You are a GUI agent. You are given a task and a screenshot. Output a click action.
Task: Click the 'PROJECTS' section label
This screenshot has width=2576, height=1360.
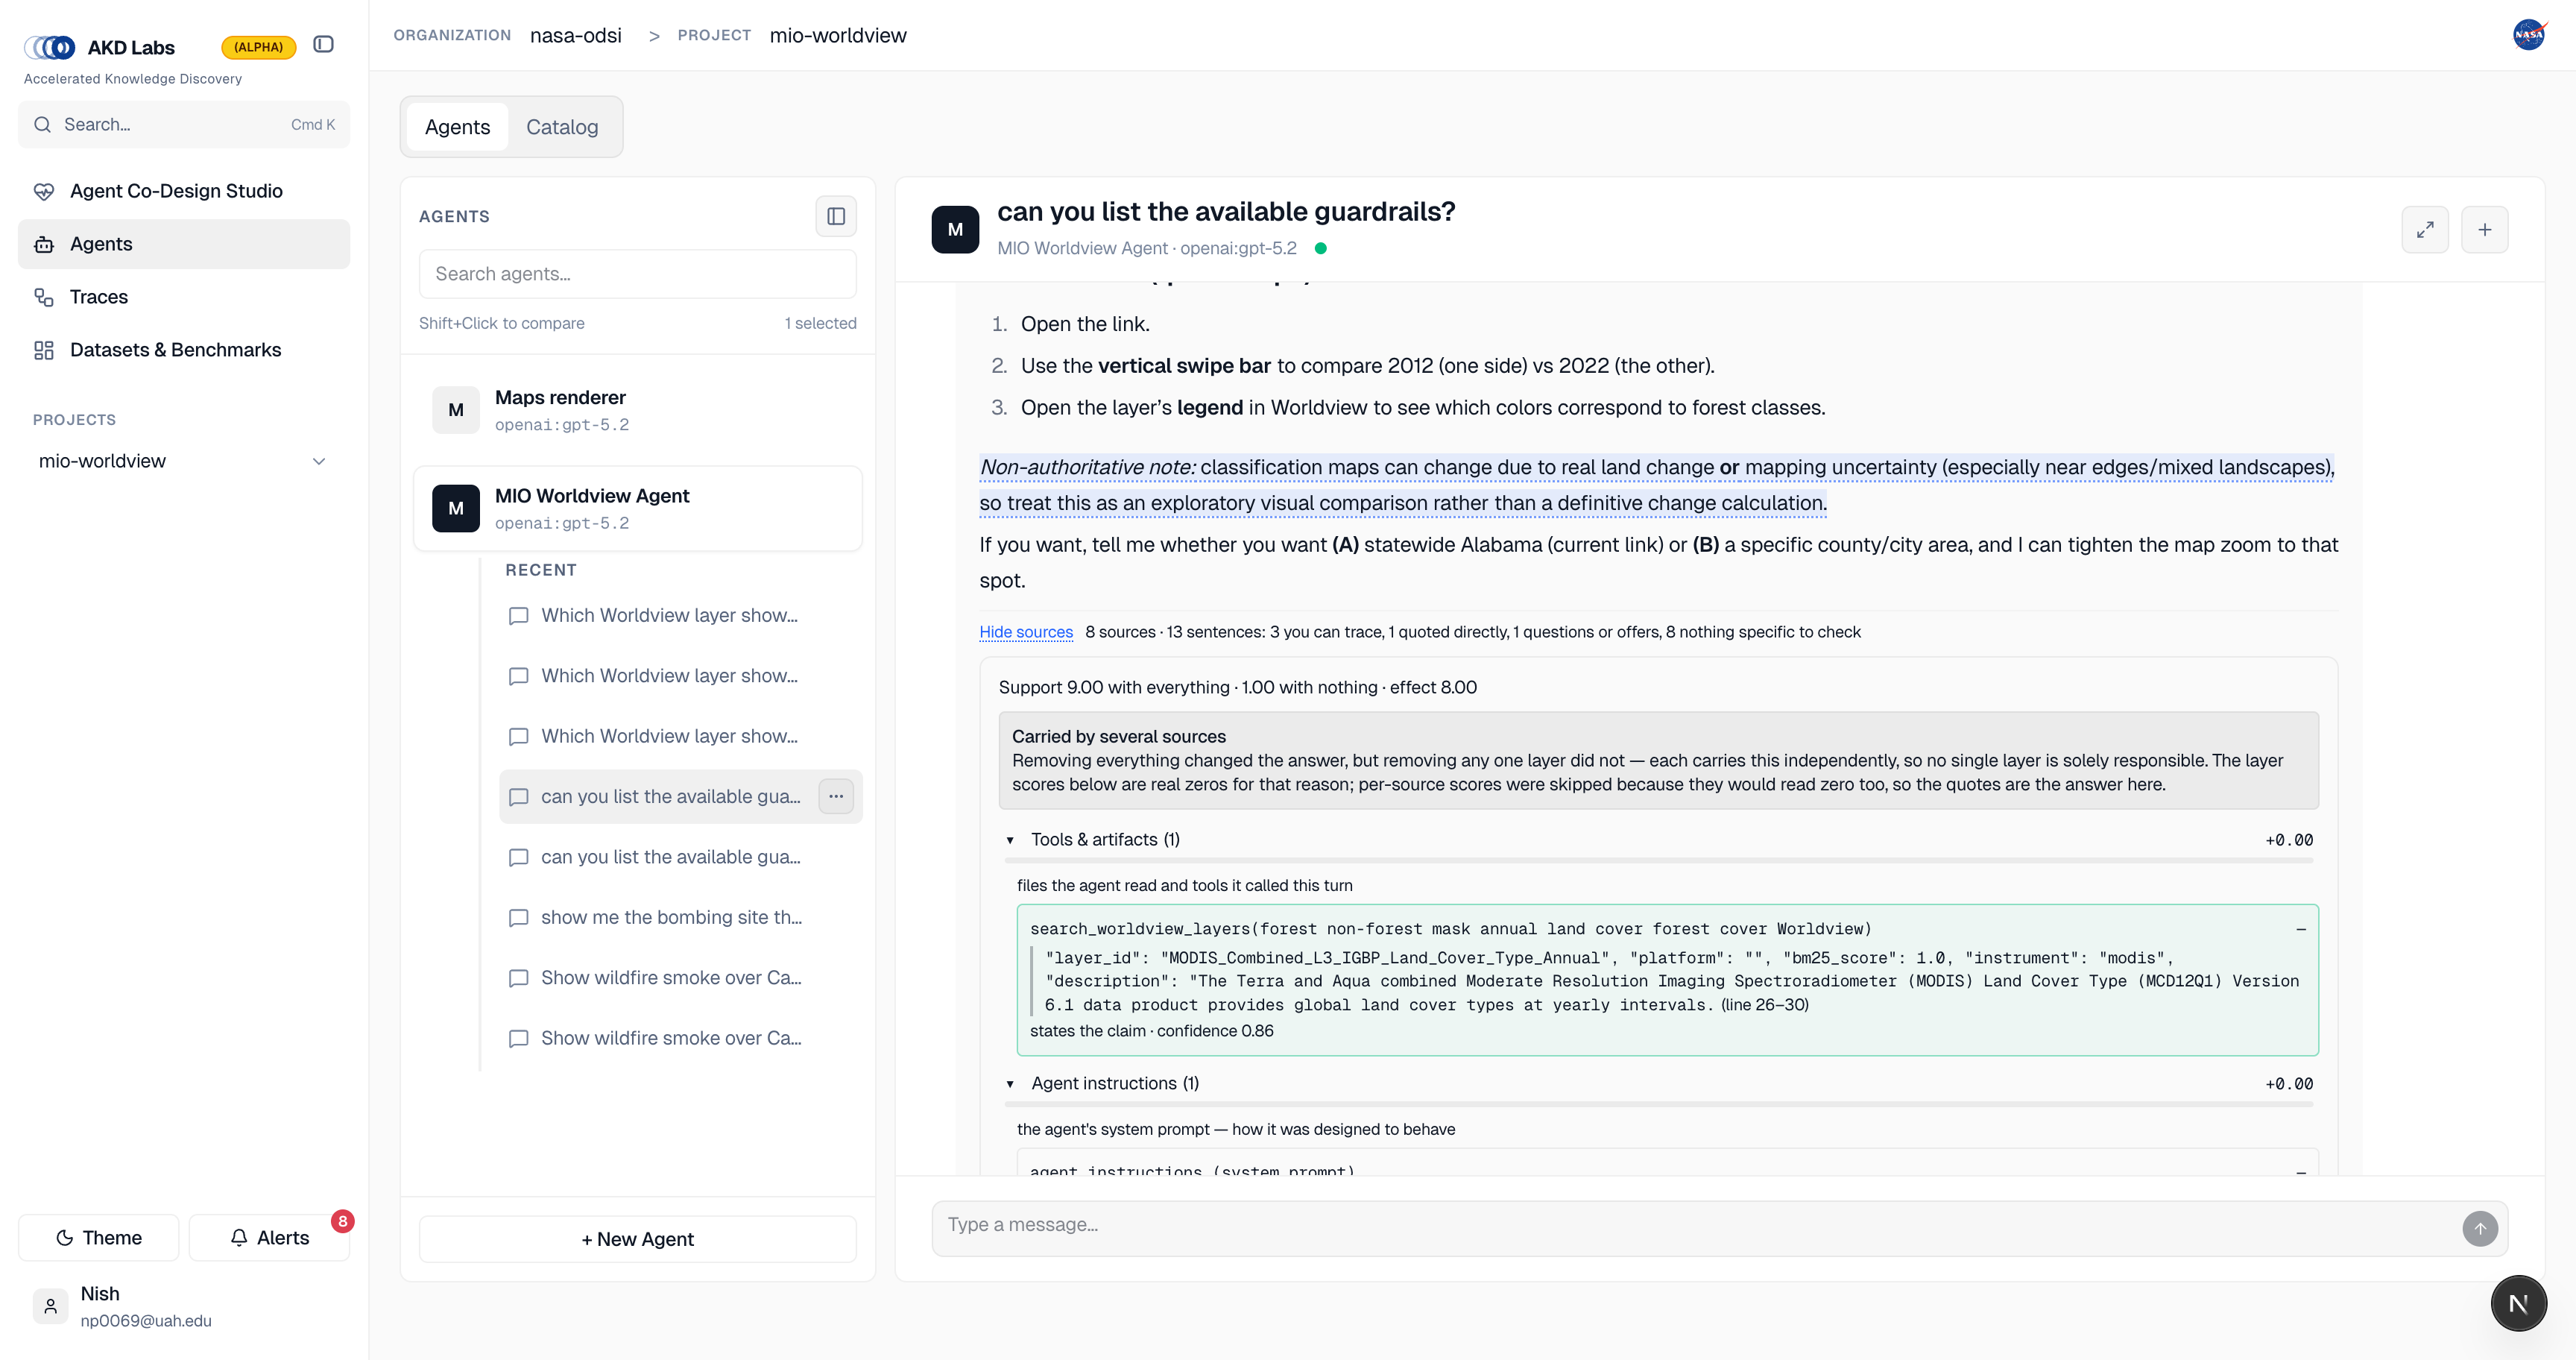74,420
